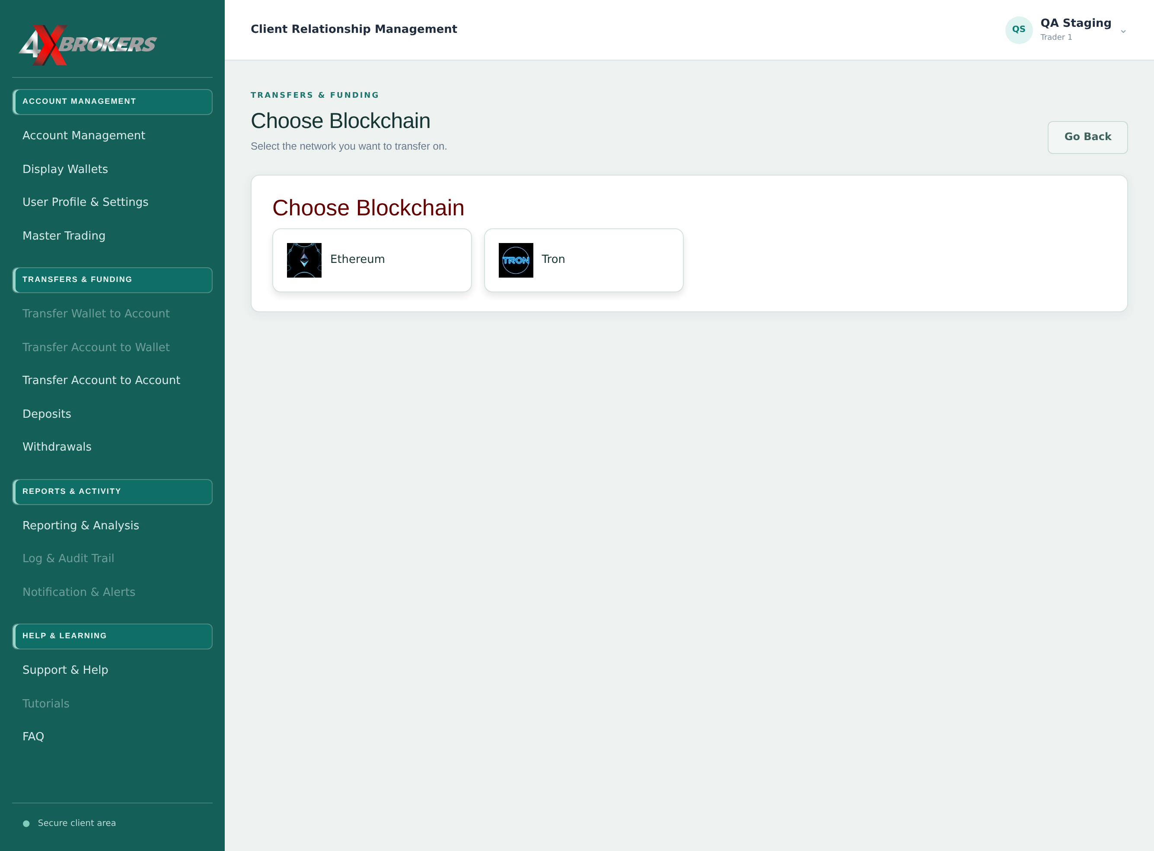Open Support & Help
Screen dimensions: 1154x851
click(x=65, y=670)
